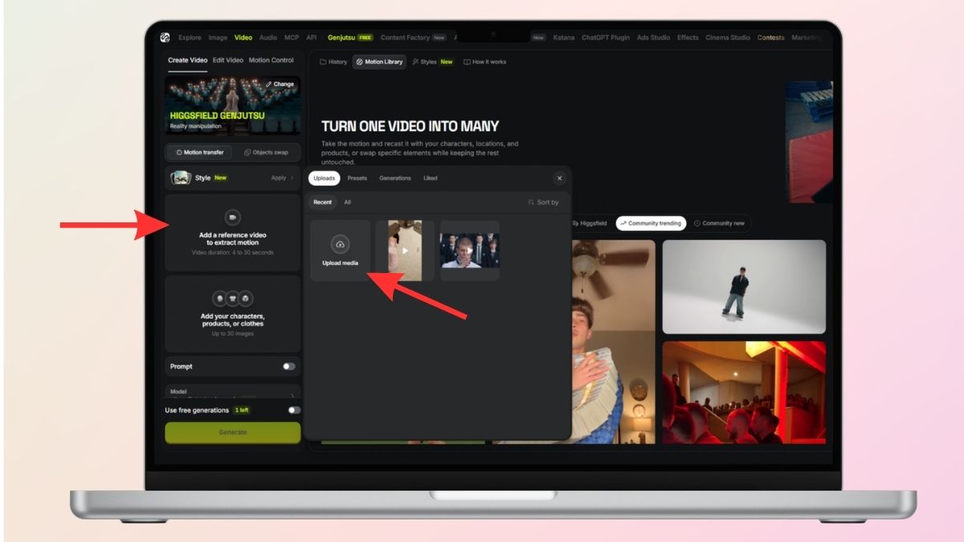Select the Generations tab in media picker
Viewport: 964px width, 542px height.
(x=395, y=178)
